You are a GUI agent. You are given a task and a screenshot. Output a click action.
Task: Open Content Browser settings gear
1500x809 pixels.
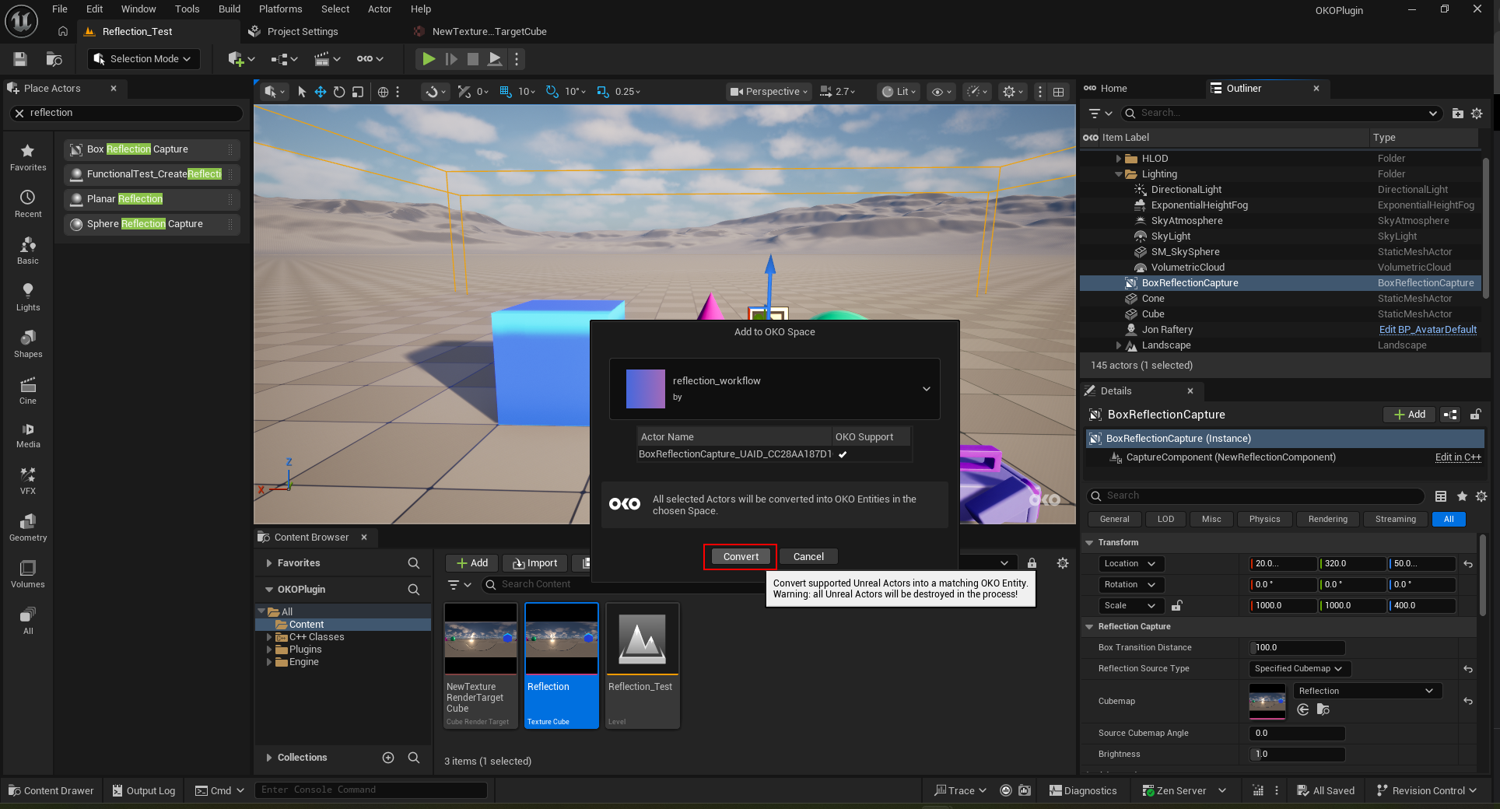[1063, 563]
